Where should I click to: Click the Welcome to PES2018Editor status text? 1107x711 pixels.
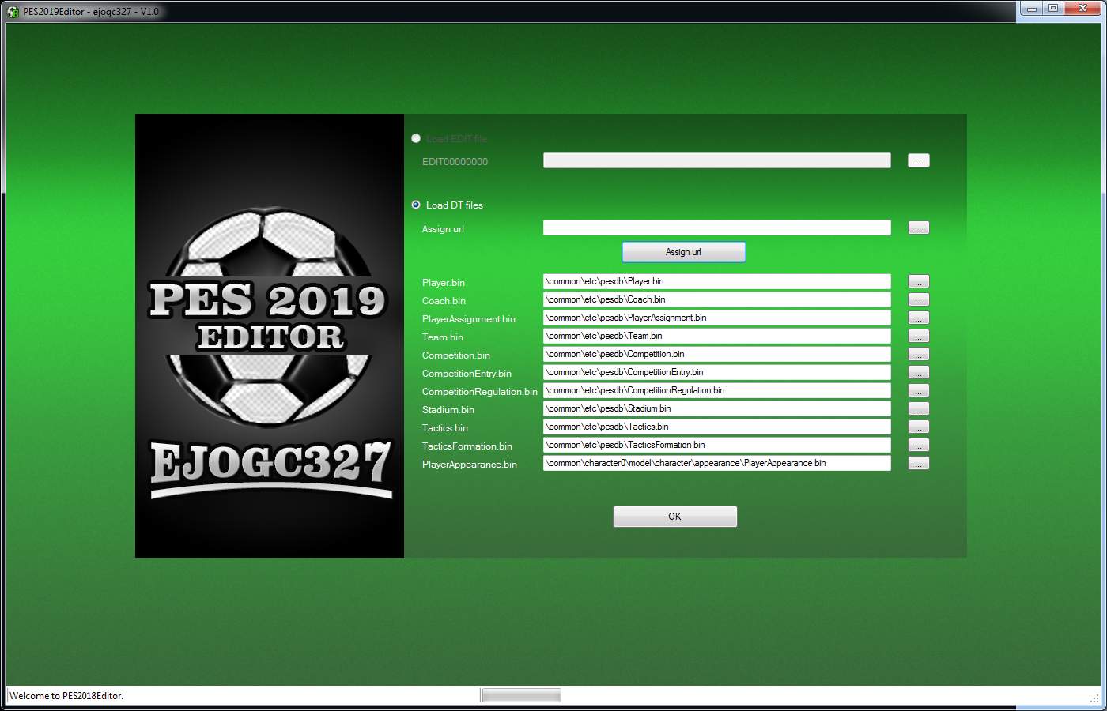pos(66,696)
